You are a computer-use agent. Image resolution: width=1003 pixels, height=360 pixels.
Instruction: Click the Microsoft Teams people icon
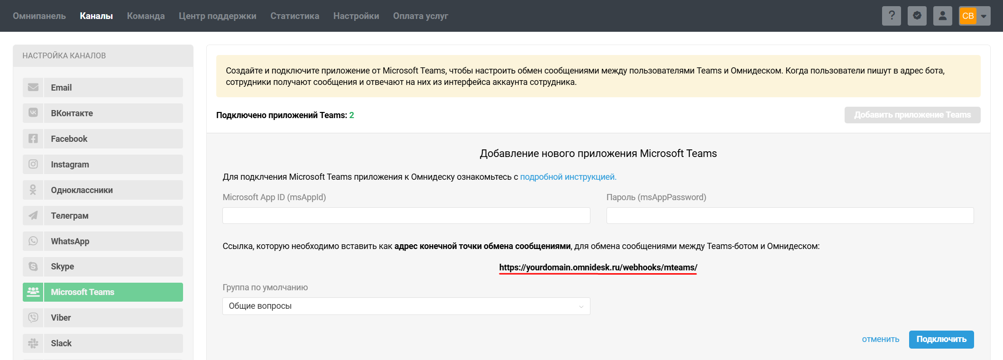(33, 292)
